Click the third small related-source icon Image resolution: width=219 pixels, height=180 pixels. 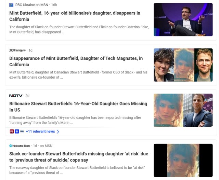(x=22, y=131)
